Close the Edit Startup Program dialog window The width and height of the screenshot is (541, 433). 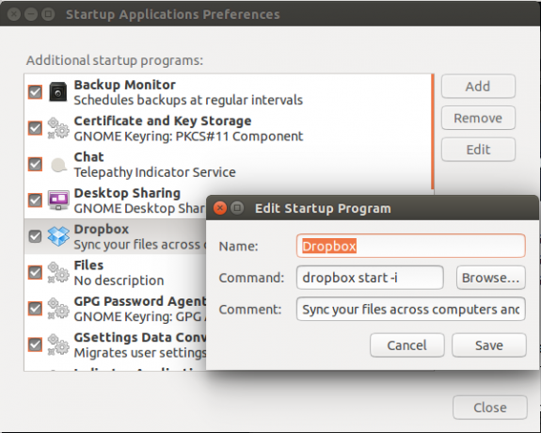point(220,208)
